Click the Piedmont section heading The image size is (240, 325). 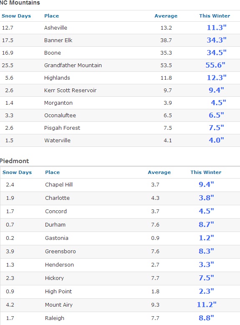(14, 161)
